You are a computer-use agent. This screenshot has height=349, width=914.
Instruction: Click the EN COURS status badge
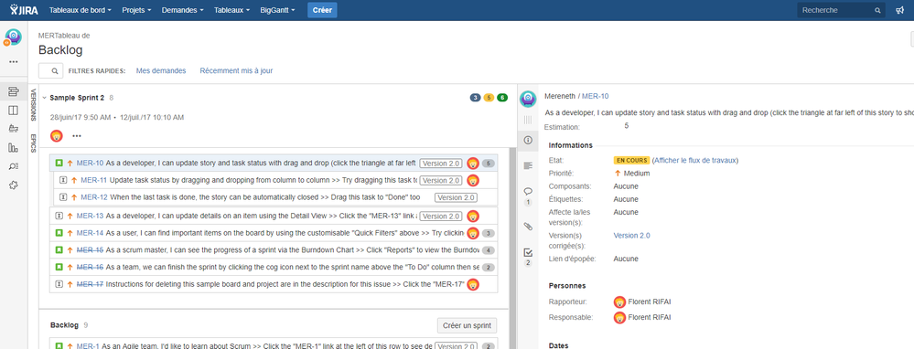[630, 160]
